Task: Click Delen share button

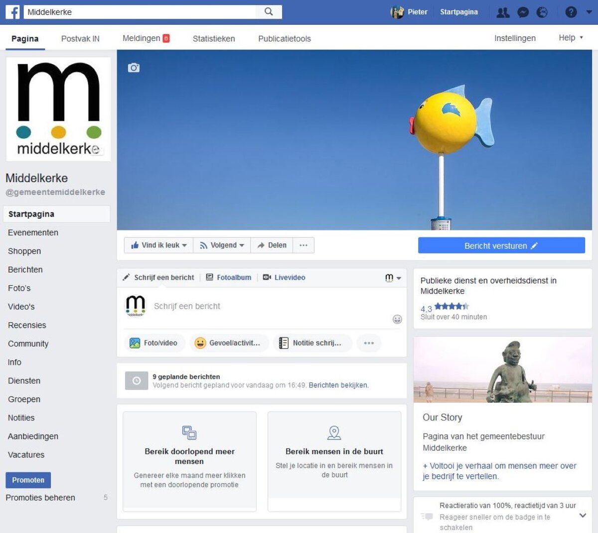Action: tap(272, 245)
